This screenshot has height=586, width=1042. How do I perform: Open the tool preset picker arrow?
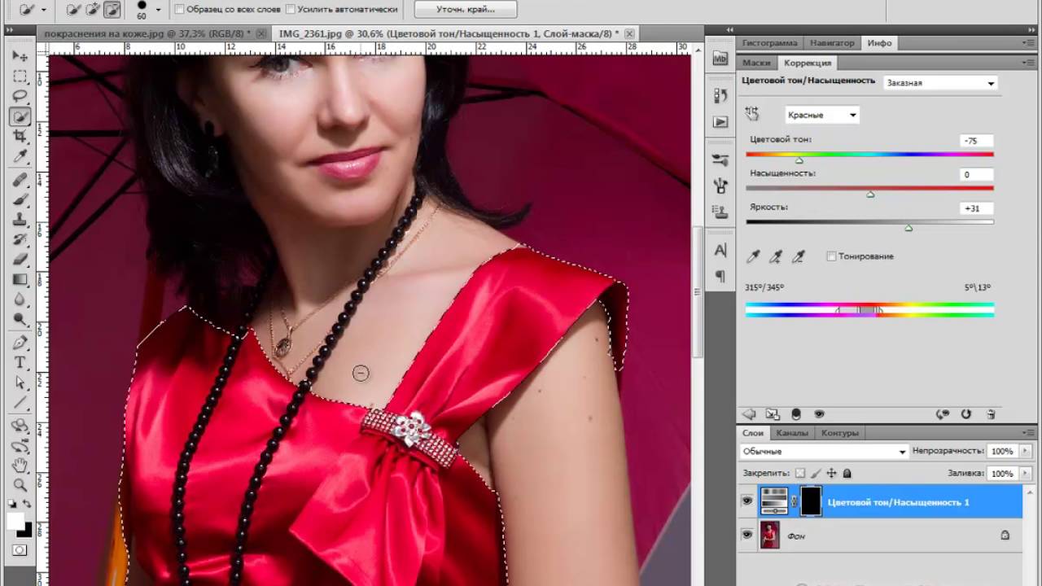tap(43, 10)
